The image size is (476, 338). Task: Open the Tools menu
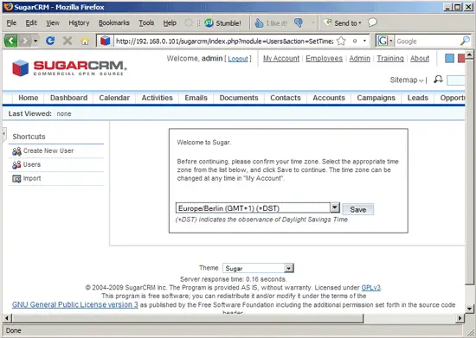pyautogui.click(x=146, y=23)
